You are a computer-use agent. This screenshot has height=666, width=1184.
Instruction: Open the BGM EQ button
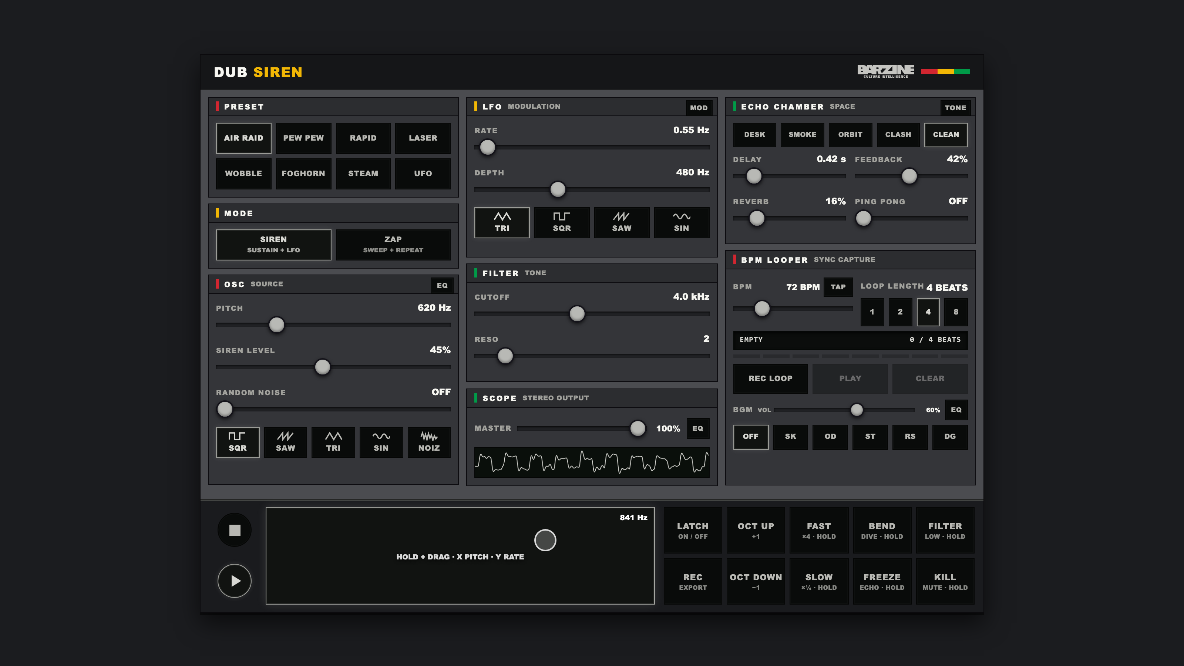point(956,410)
